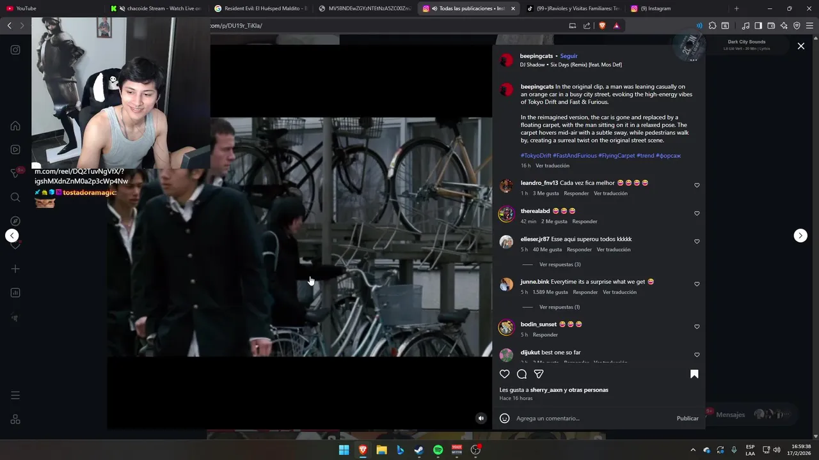
Task: Open Spotify from the taskbar
Action: tap(438, 450)
